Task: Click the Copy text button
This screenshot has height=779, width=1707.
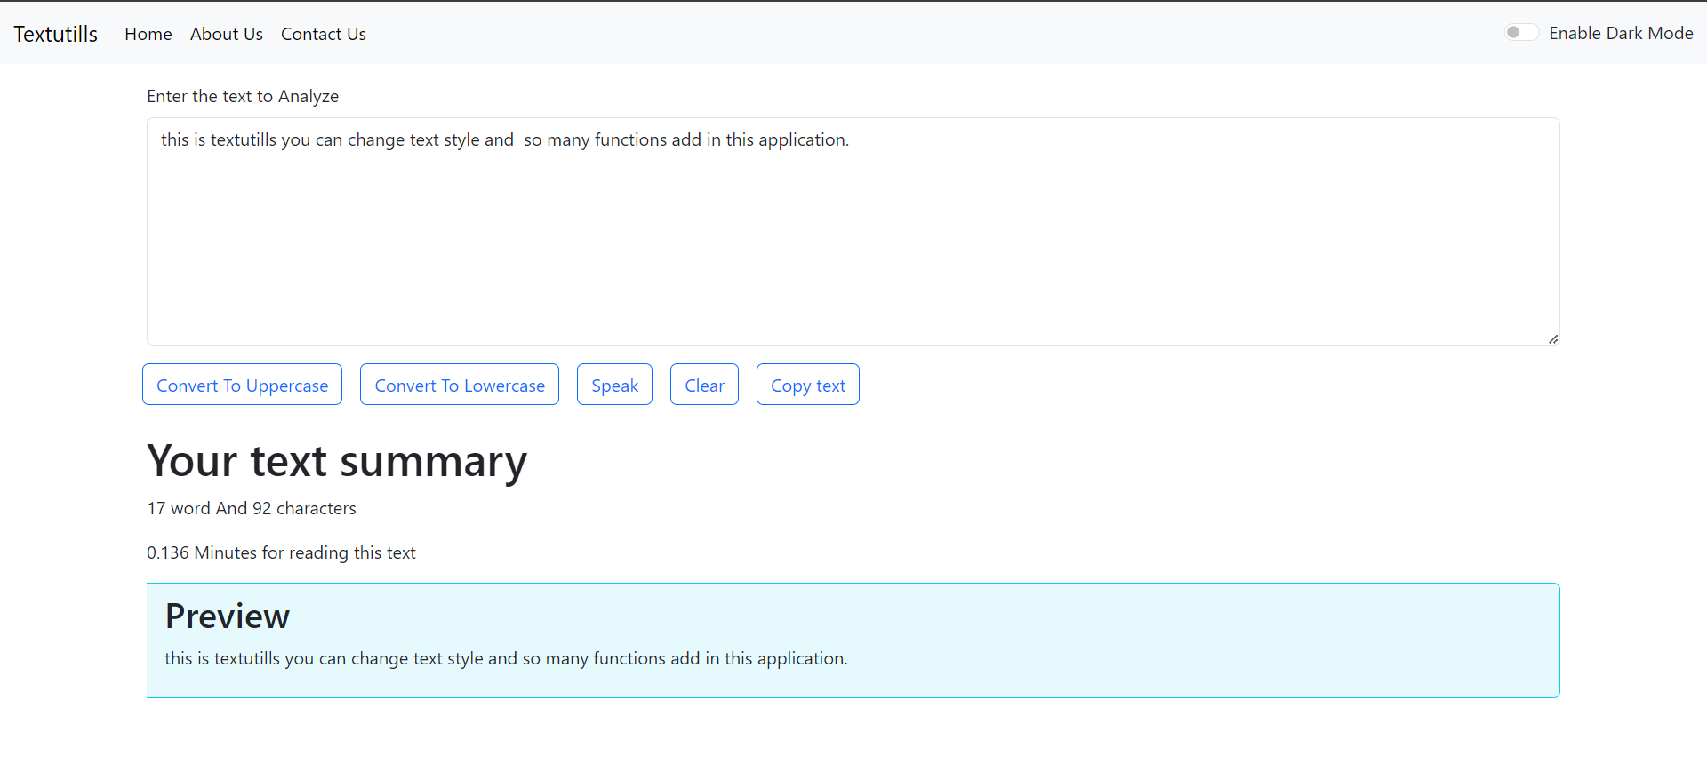Action: coord(808,385)
